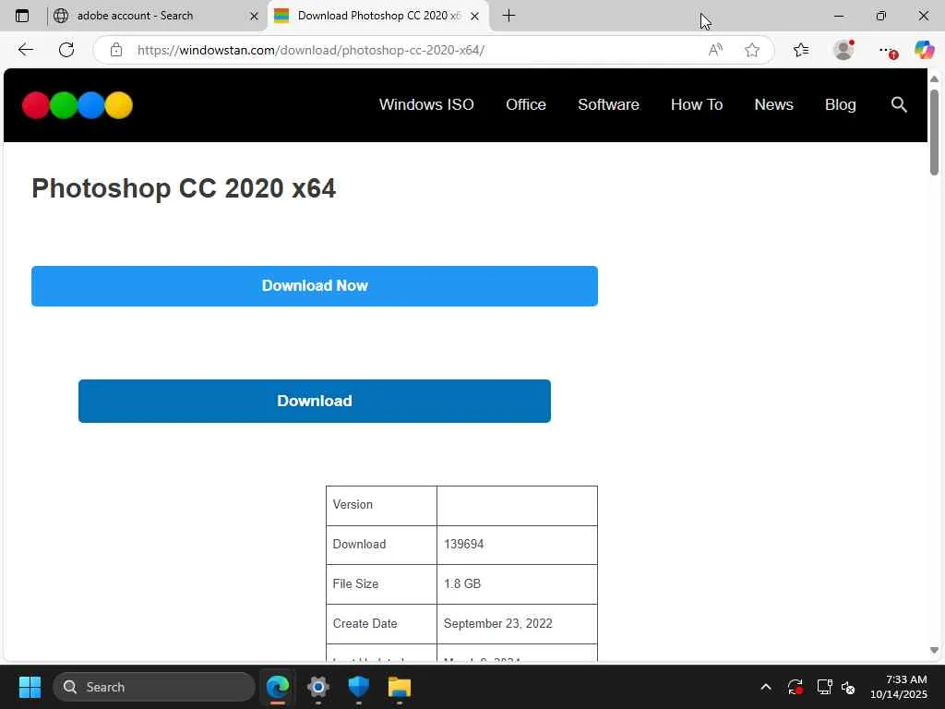Viewport: 945px width, 709px height.
Task: Click the sync update tray icon
Action: pyautogui.click(x=795, y=687)
